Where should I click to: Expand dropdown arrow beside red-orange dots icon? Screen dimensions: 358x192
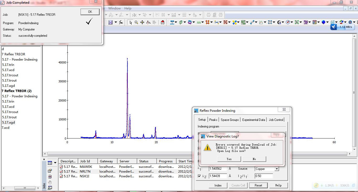[211, 22]
